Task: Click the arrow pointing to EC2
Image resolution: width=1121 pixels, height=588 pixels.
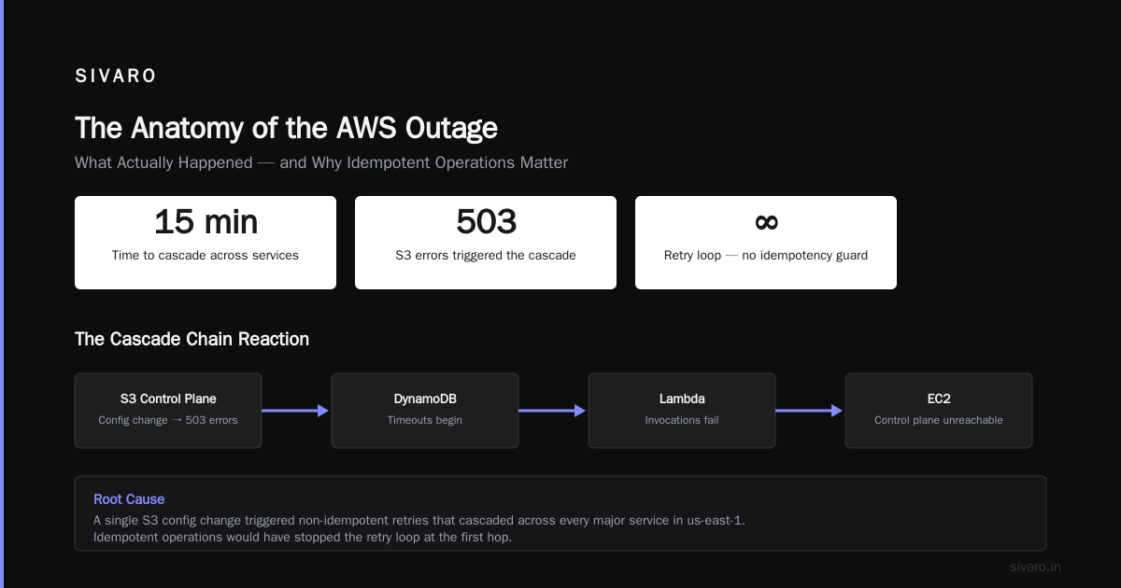Action: tap(810, 411)
